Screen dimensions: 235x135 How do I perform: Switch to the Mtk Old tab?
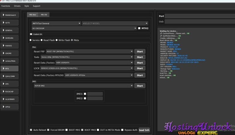click(44, 15)
